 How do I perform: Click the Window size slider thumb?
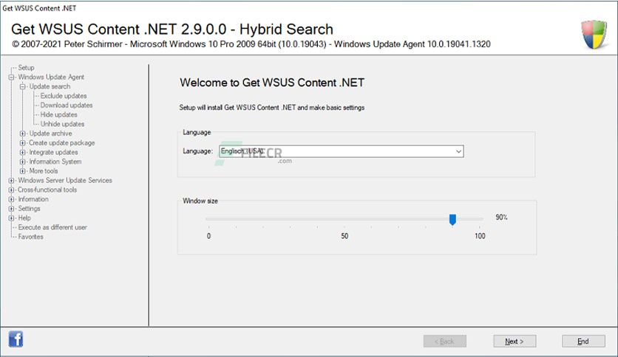[452, 219]
